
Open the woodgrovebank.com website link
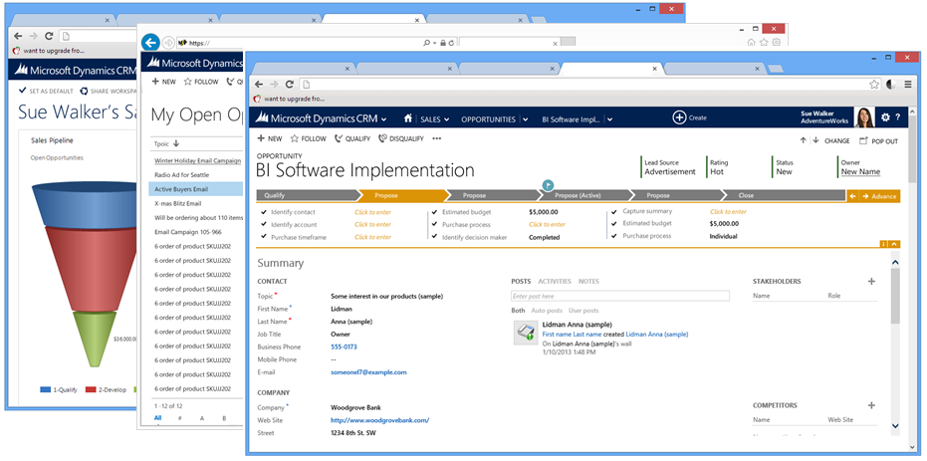379,420
